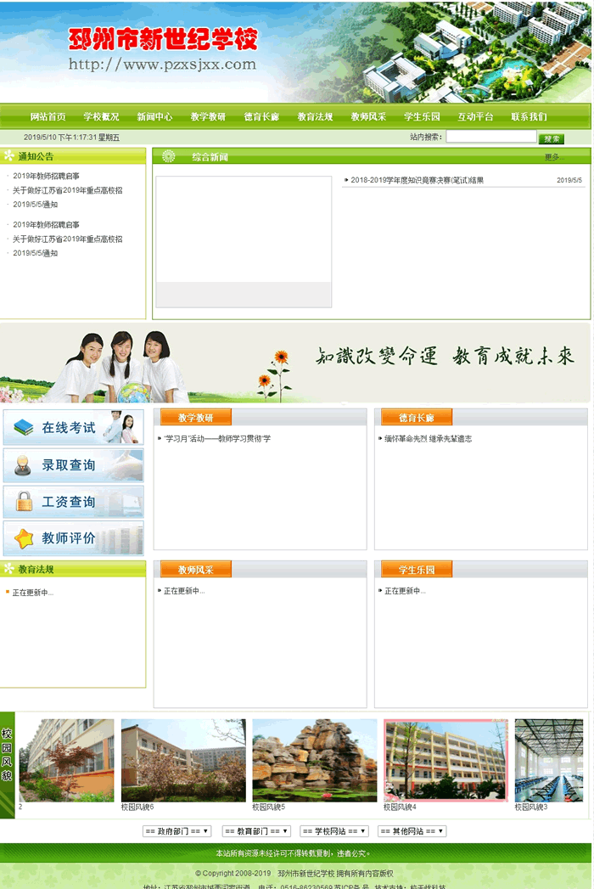Click 正在更新中 under 教师风采 panel
594x889 pixels.
tap(184, 591)
